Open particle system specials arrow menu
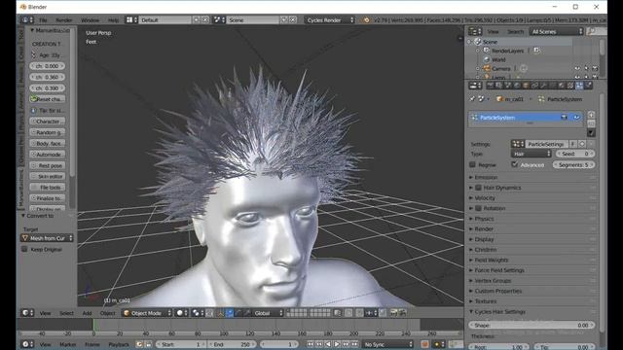 click(x=591, y=133)
